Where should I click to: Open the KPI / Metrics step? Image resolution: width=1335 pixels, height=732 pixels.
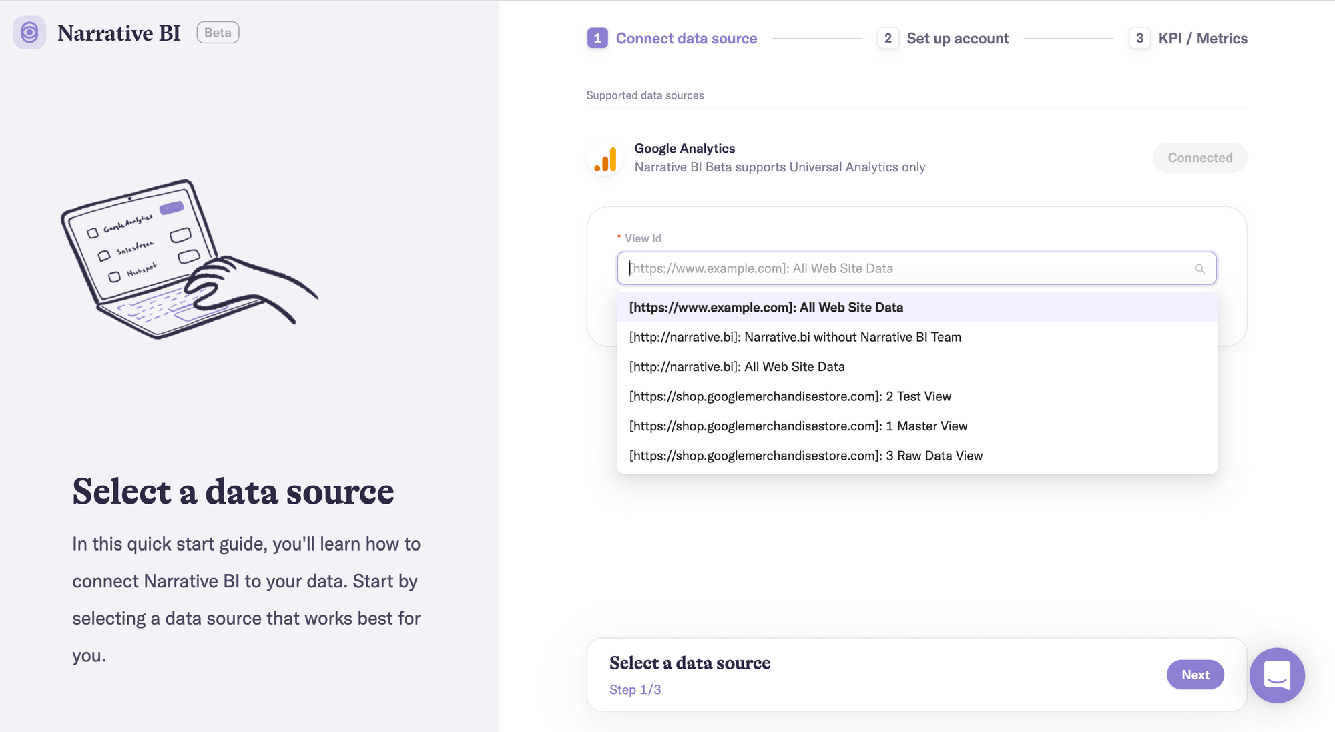pyautogui.click(x=1202, y=39)
